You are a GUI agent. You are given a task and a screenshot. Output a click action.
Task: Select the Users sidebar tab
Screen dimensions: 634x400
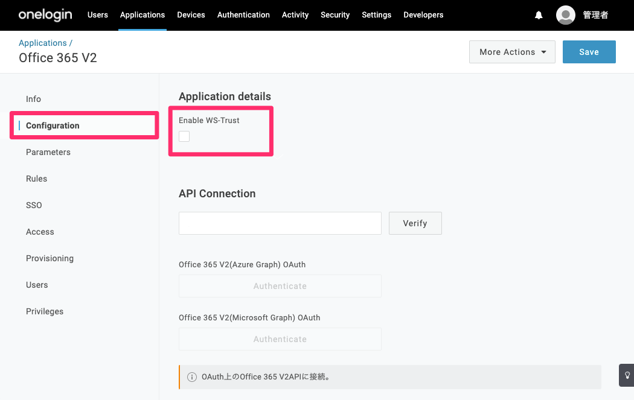[x=37, y=285]
